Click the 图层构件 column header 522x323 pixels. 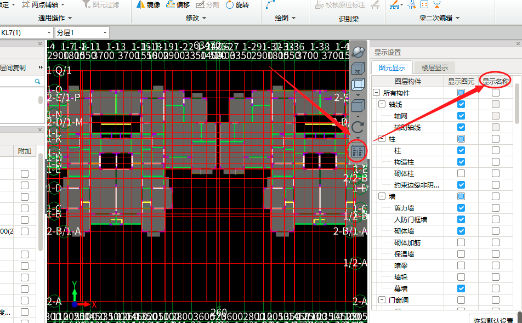click(x=408, y=81)
